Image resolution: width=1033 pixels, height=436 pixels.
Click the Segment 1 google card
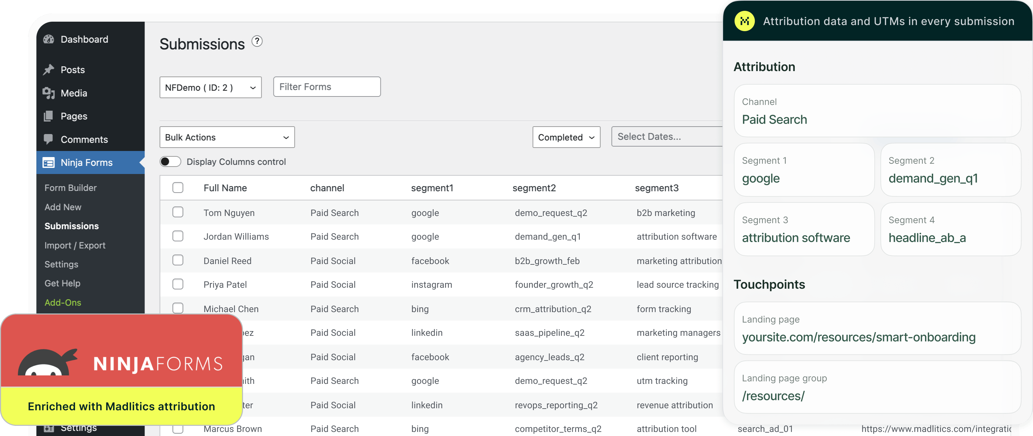(x=804, y=170)
